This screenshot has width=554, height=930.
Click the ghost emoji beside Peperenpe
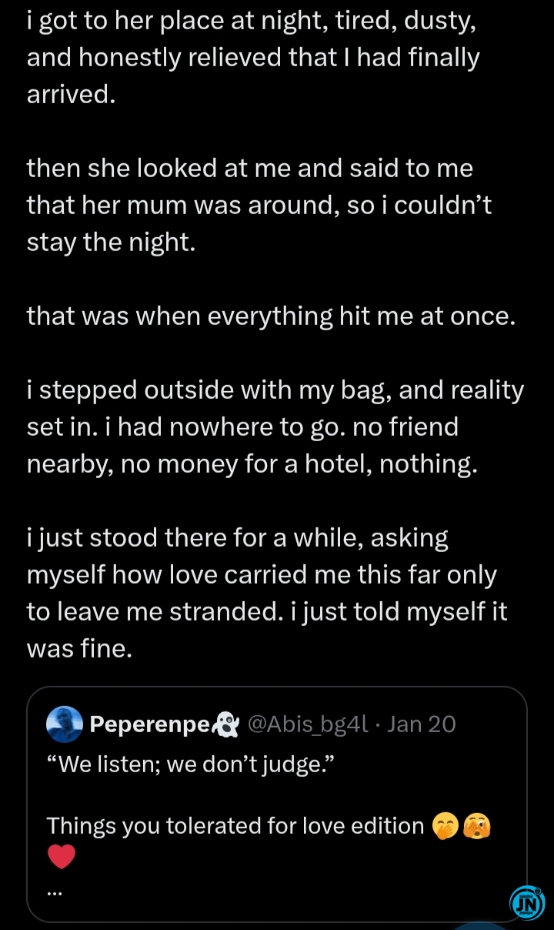click(x=225, y=724)
